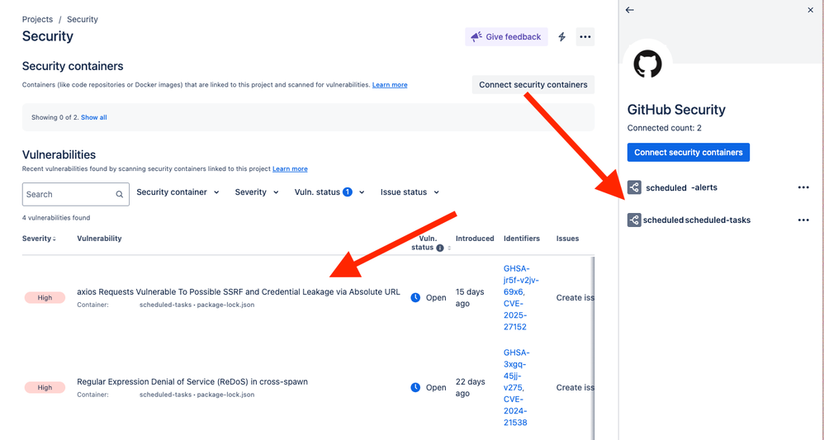Screen dimensions: 824x440
Task: Click the Vuln. status filter count badge
Action: (348, 192)
